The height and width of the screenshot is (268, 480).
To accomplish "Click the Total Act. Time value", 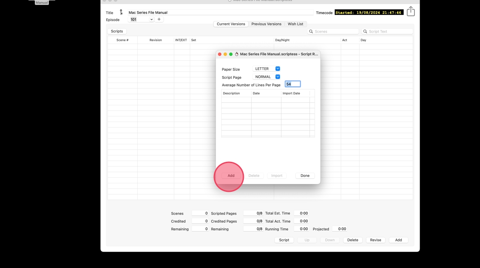I will (302, 221).
